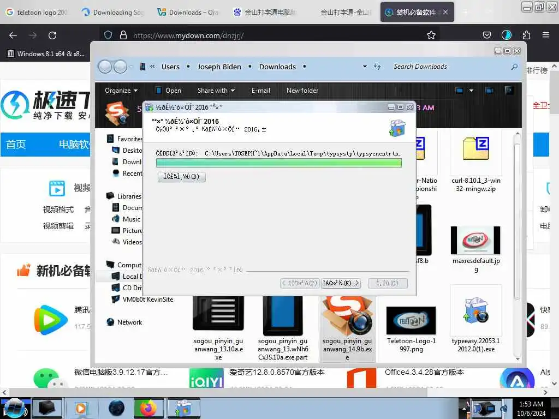Click WeChat app icon on webpage
559x419 pixels.
(51, 378)
